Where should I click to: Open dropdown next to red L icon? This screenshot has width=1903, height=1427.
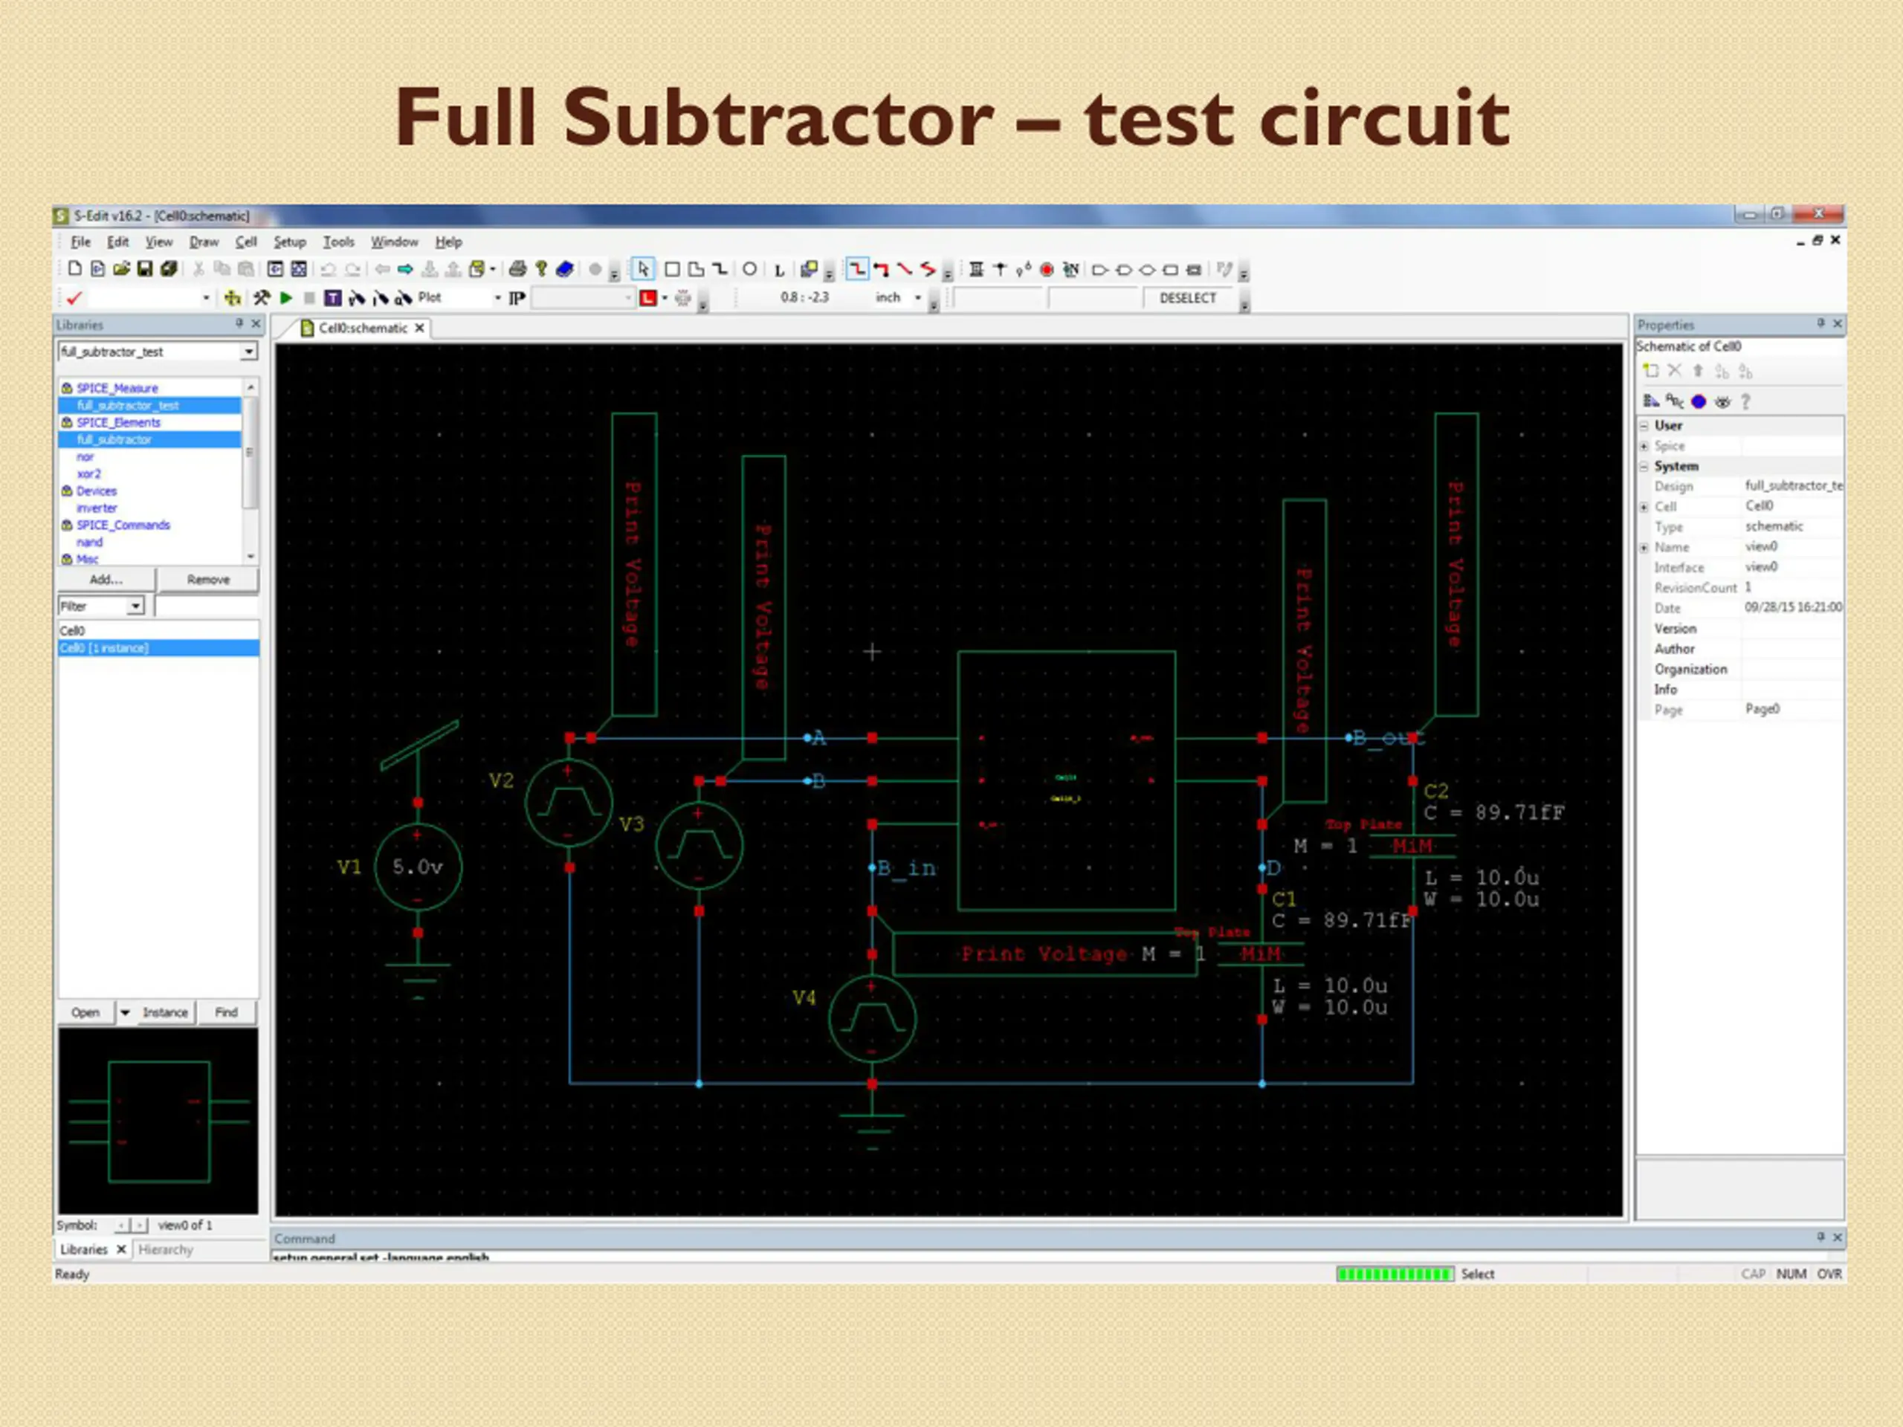[664, 297]
